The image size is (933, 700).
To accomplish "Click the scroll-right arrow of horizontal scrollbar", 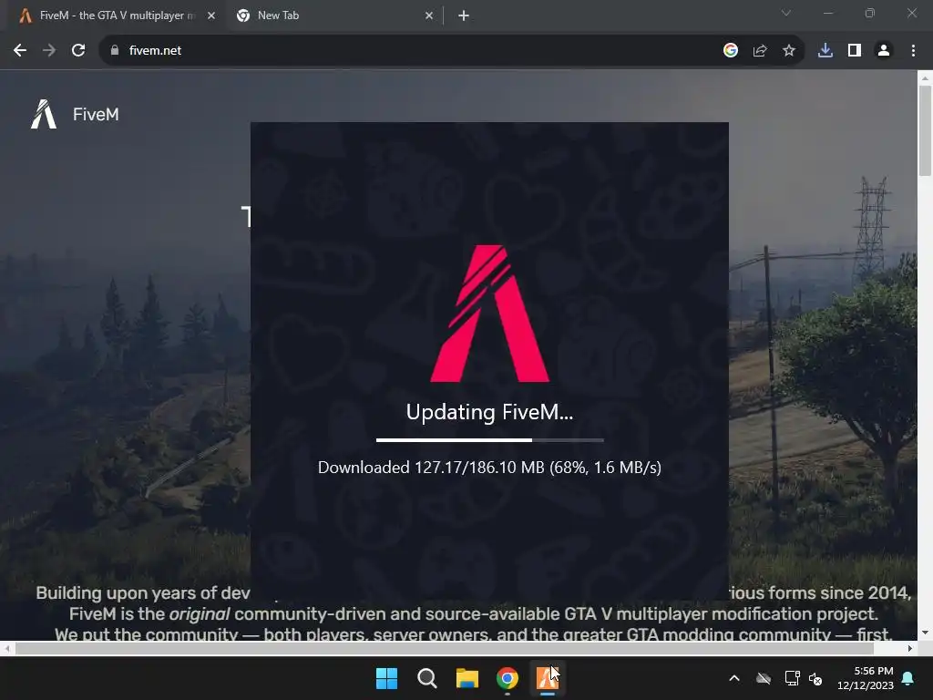I will 910,648.
